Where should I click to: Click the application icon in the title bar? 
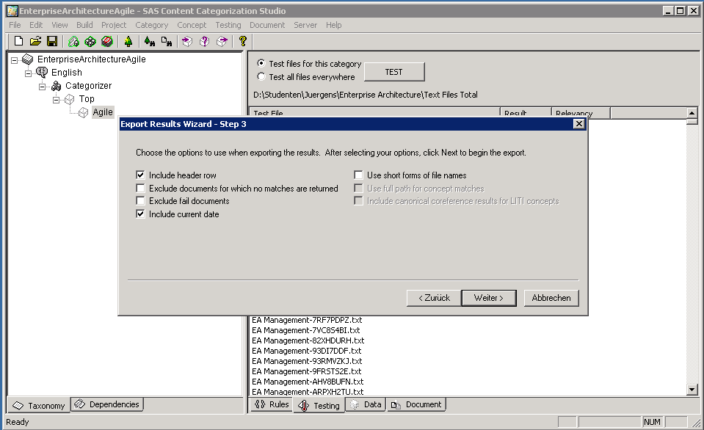click(12, 11)
